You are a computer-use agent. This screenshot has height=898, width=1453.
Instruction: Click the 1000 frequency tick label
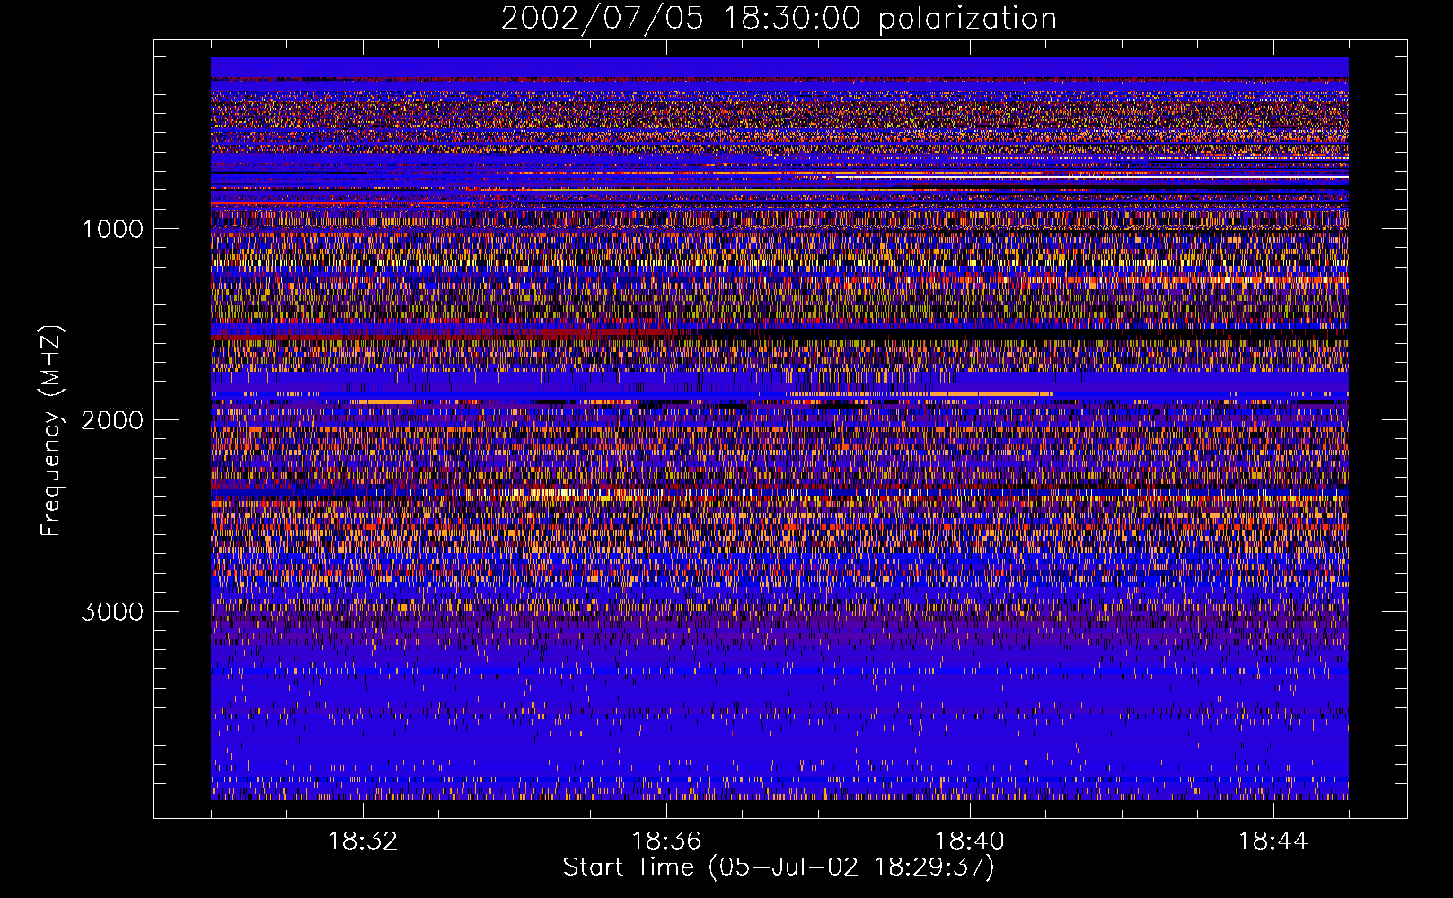tap(112, 229)
